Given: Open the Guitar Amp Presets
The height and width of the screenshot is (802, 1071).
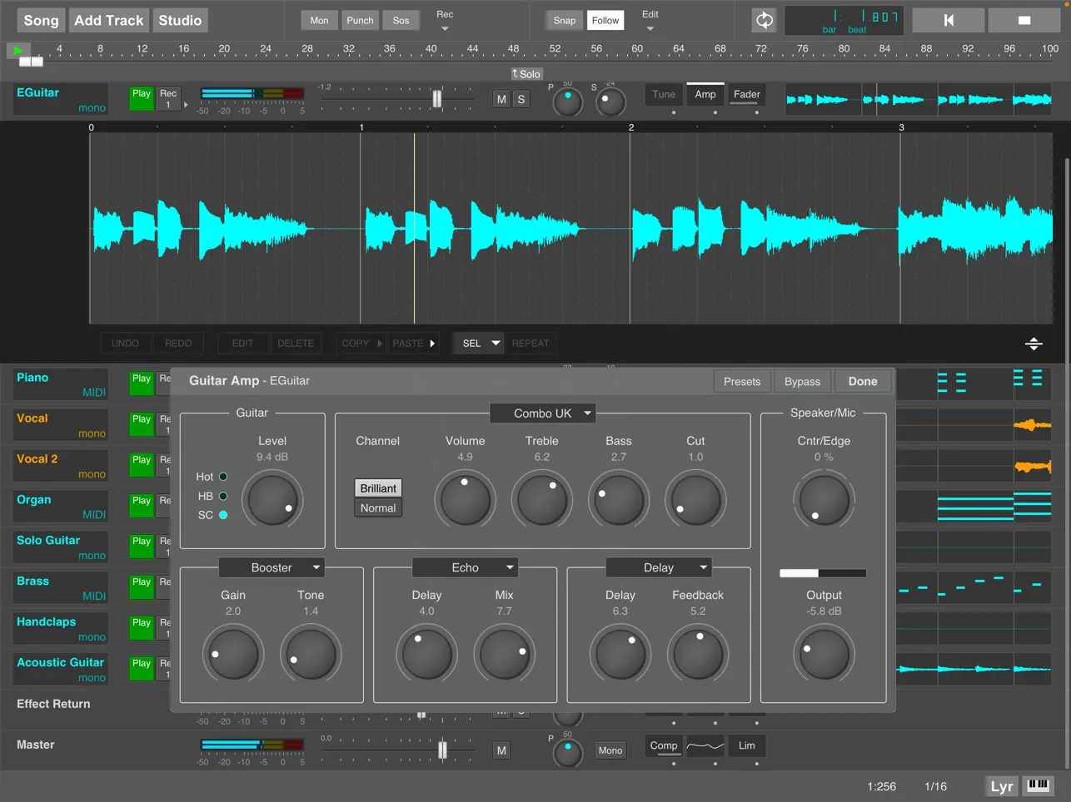Looking at the screenshot, I should click(x=741, y=381).
